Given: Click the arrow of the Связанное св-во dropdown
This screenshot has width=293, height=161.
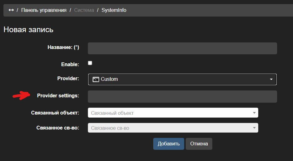Looking at the screenshot, I should click(254, 128).
